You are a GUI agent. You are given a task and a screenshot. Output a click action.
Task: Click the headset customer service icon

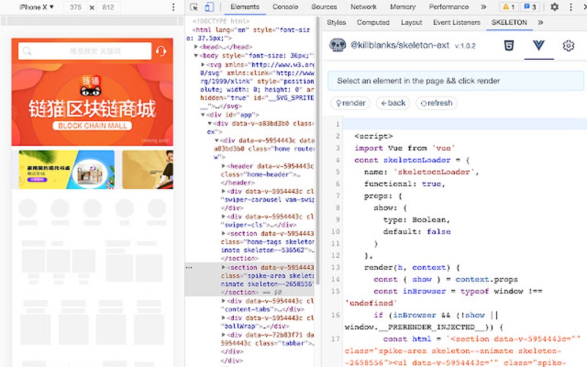coord(161,51)
